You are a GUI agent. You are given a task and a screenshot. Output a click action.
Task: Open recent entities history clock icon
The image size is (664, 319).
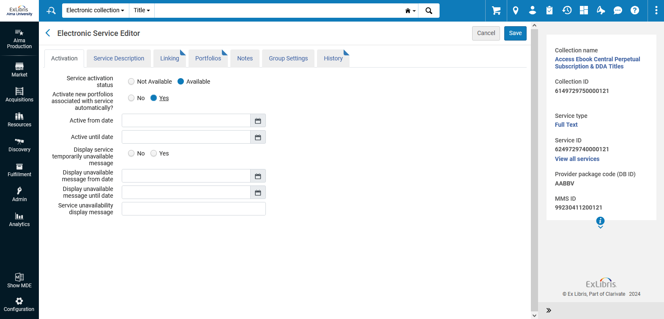coord(567,11)
